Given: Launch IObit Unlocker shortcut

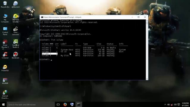Looking at the screenshot, I should click(x=15, y=31).
